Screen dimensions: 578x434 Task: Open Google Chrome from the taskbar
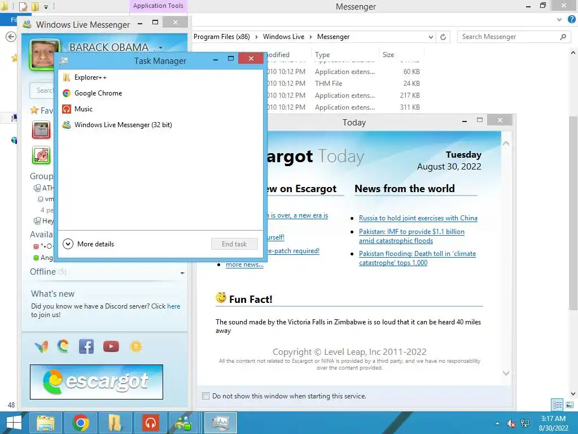(81, 423)
